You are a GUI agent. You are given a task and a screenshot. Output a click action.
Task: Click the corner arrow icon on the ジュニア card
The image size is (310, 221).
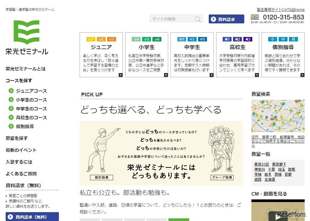tap(120, 75)
